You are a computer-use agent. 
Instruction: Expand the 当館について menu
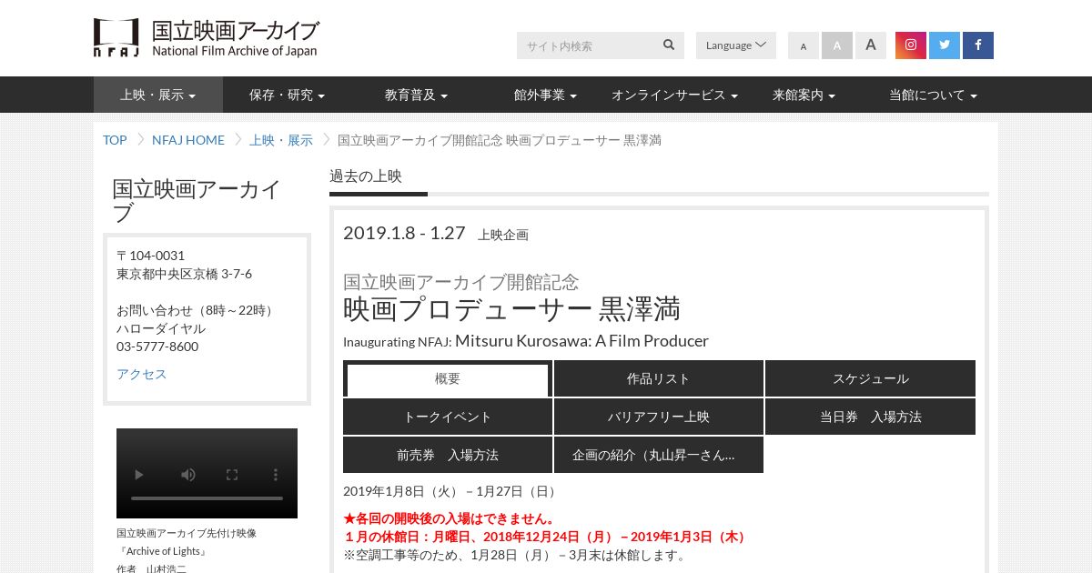tap(934, 95)
